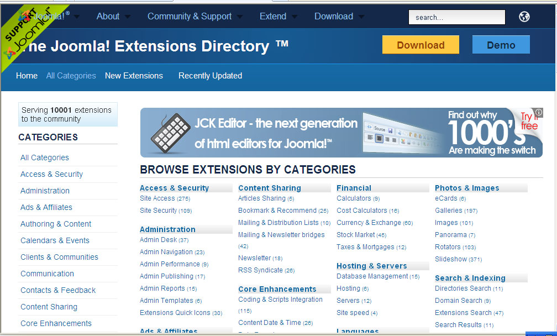557x336 pixels.
Task: Open Cost Calculators (16) listing
Action: pyautogui.click(x=368, y=211)
